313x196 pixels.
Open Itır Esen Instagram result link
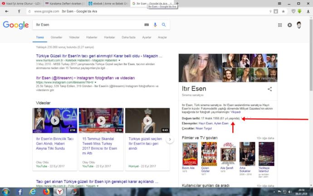pos(85,78)
